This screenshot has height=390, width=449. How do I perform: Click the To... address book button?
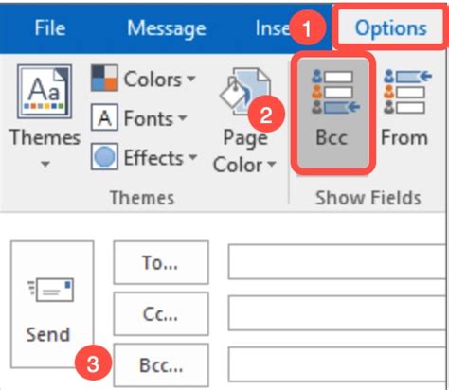coord(161,262)
